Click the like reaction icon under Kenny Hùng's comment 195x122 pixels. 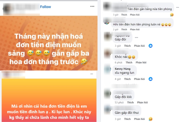[150, 79]
